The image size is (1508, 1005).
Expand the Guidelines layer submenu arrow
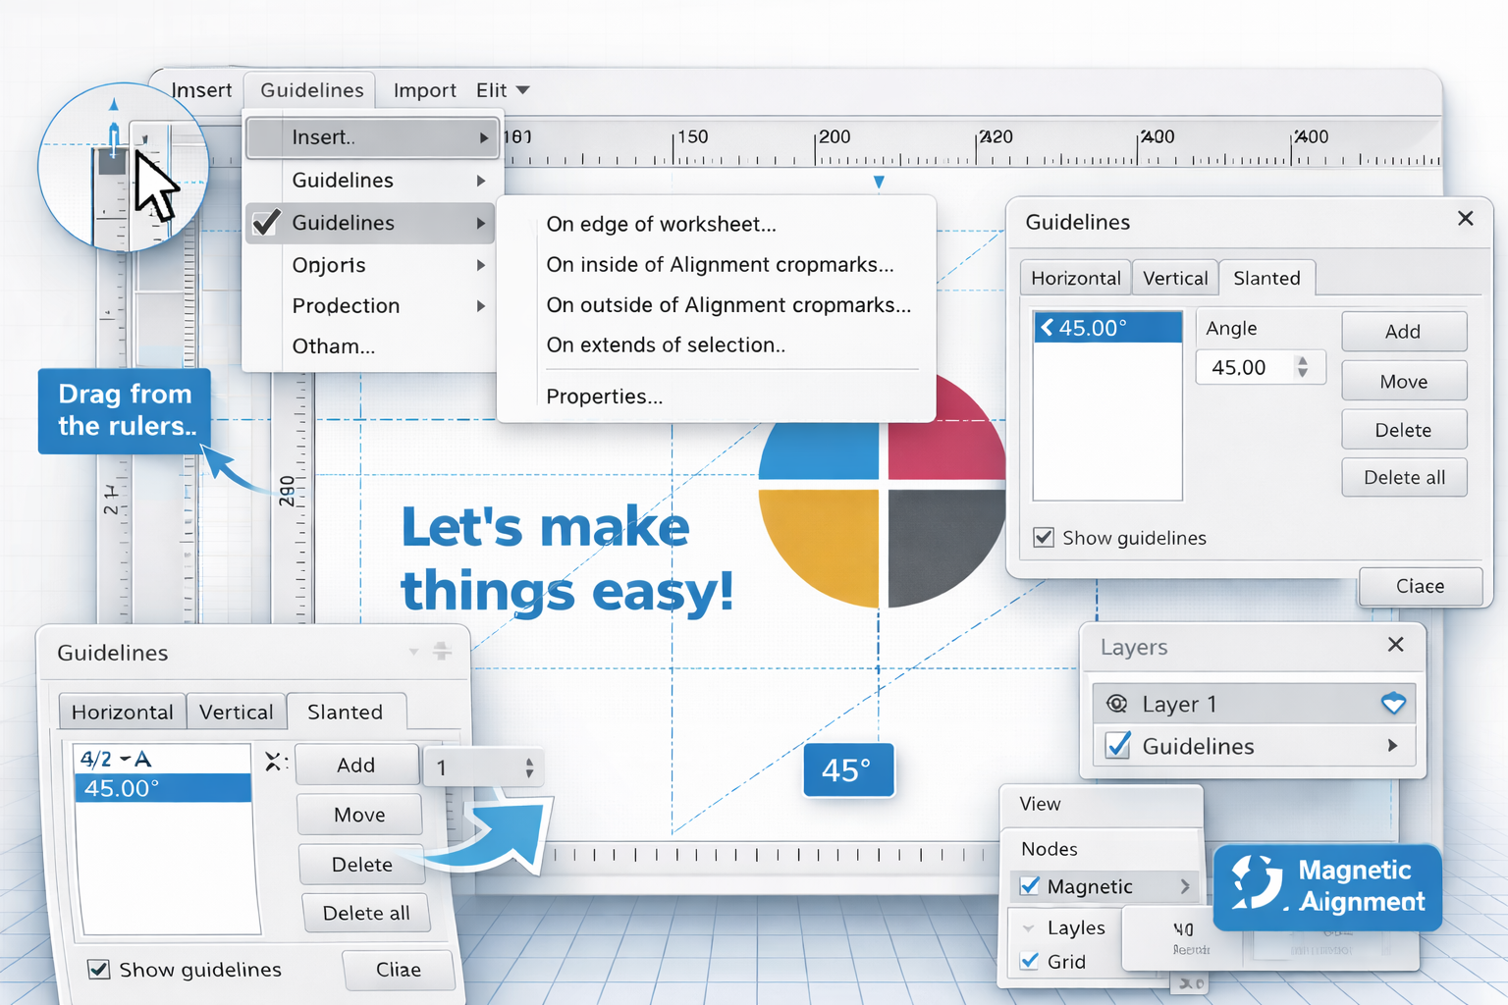(1393, 746)
